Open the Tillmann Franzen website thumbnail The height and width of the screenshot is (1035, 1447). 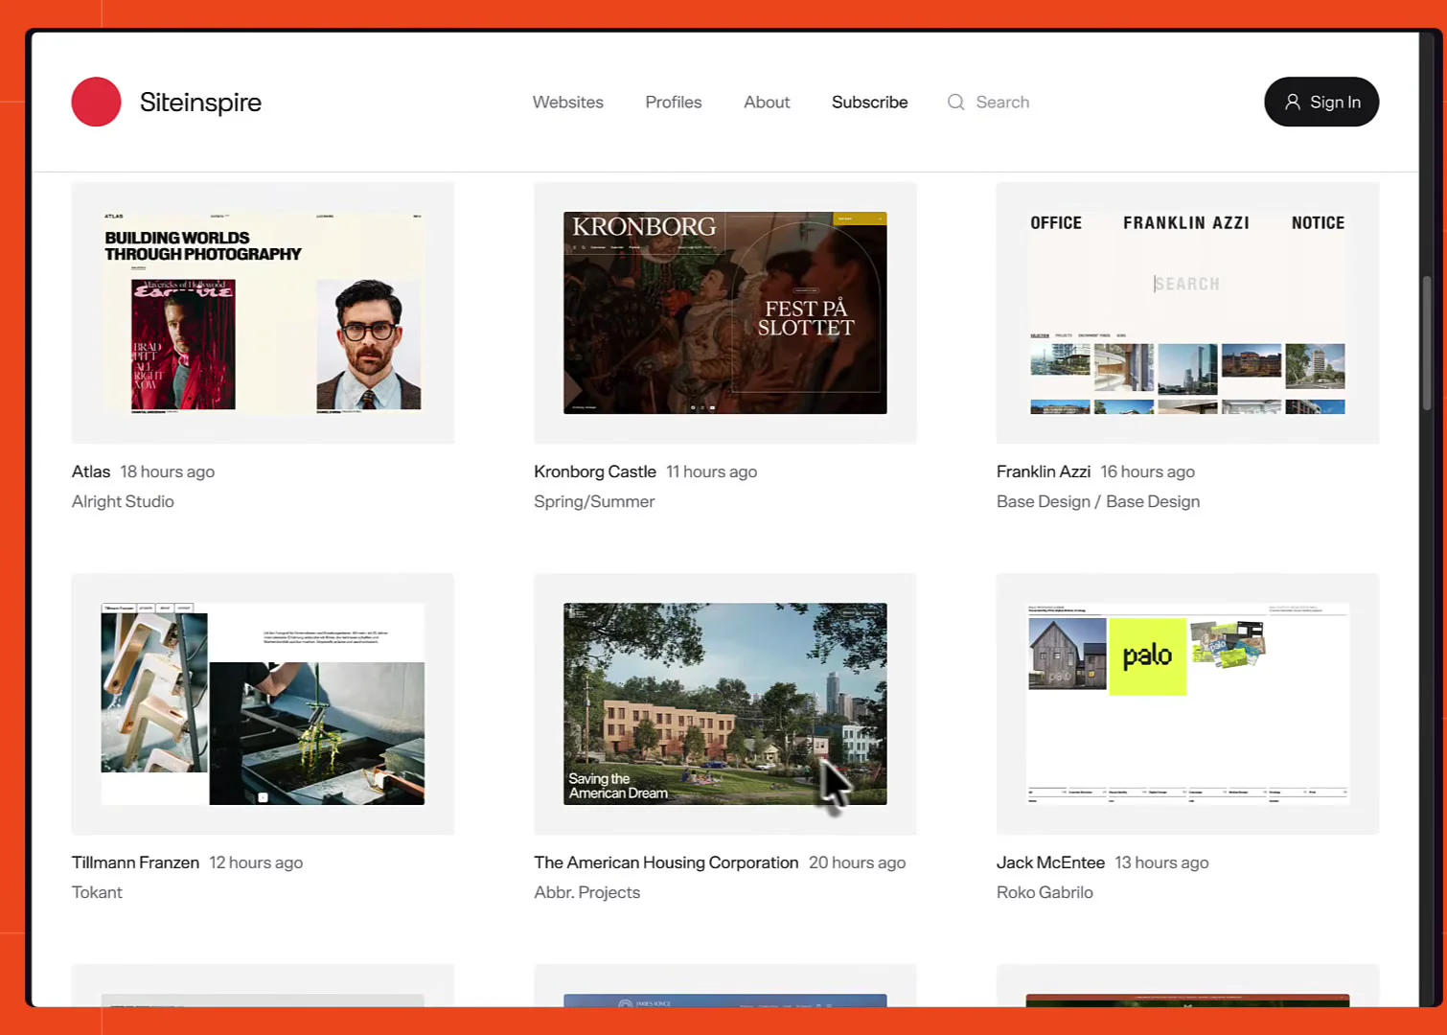[263, 703]
